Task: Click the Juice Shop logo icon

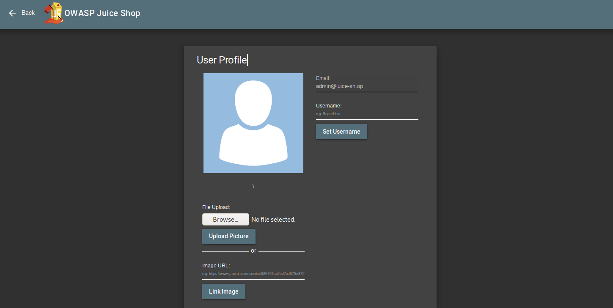Action: 54,13
